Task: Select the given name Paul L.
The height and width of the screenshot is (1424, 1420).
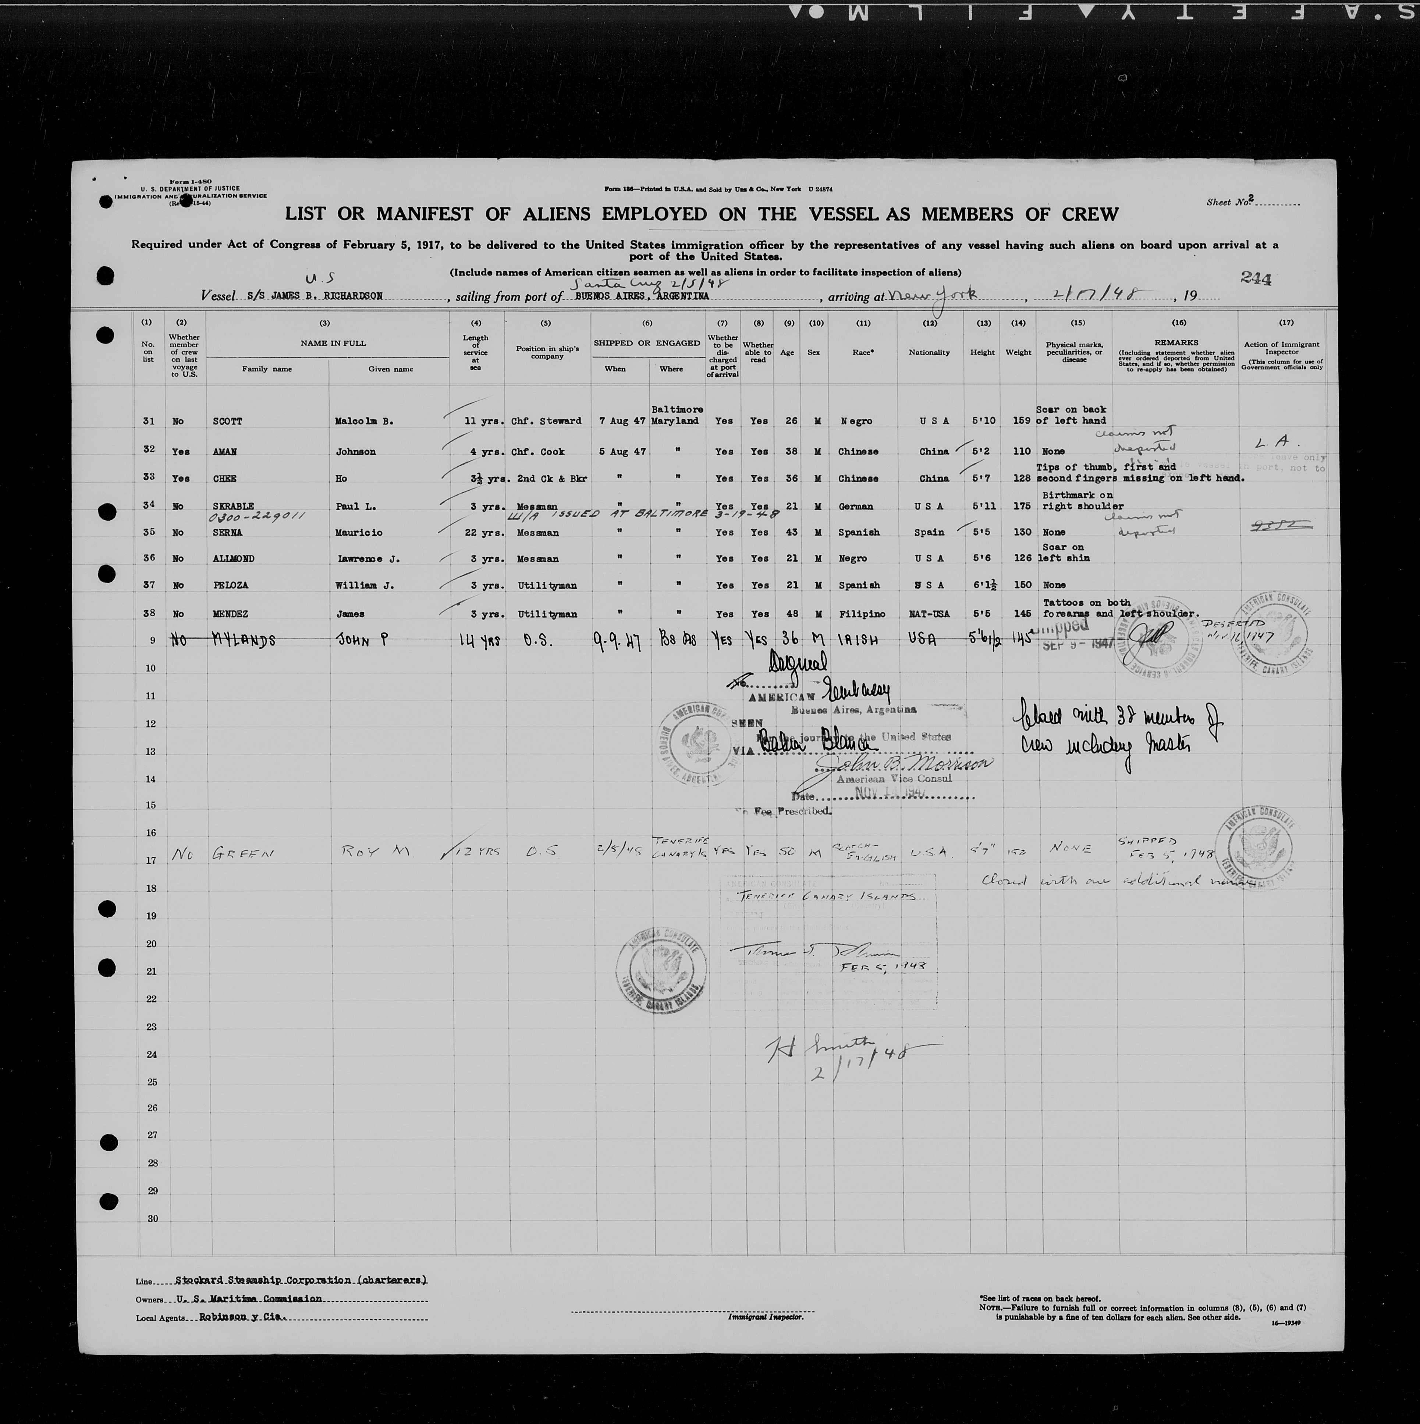Action: pyautogui.click(x=357, y=506)
